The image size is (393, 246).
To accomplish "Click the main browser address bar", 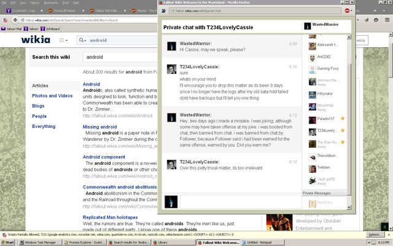I will [x=88, y=20].
